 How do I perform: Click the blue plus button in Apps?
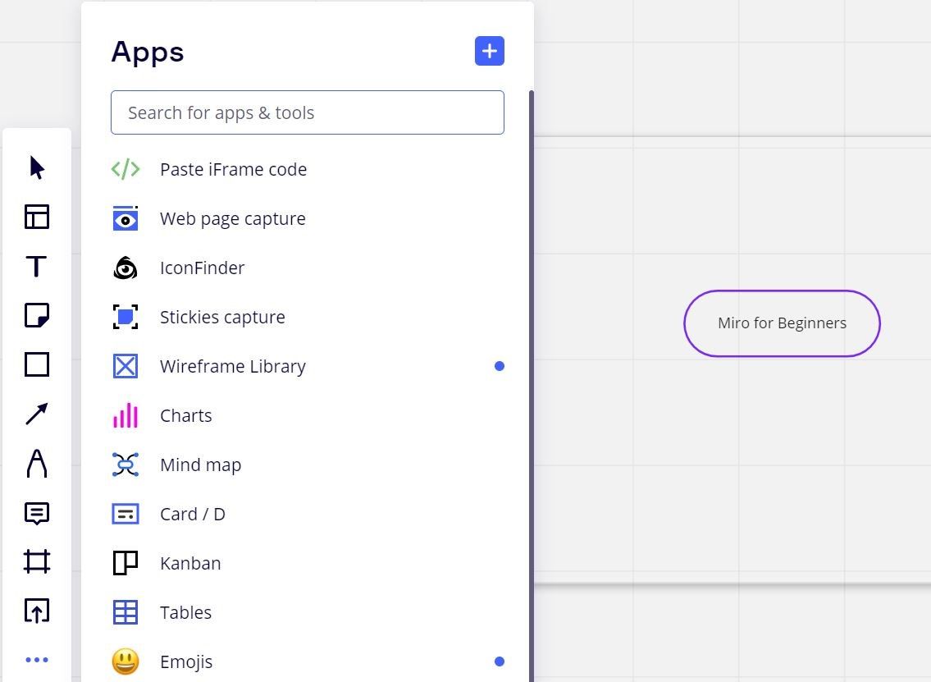click(490, 51)
